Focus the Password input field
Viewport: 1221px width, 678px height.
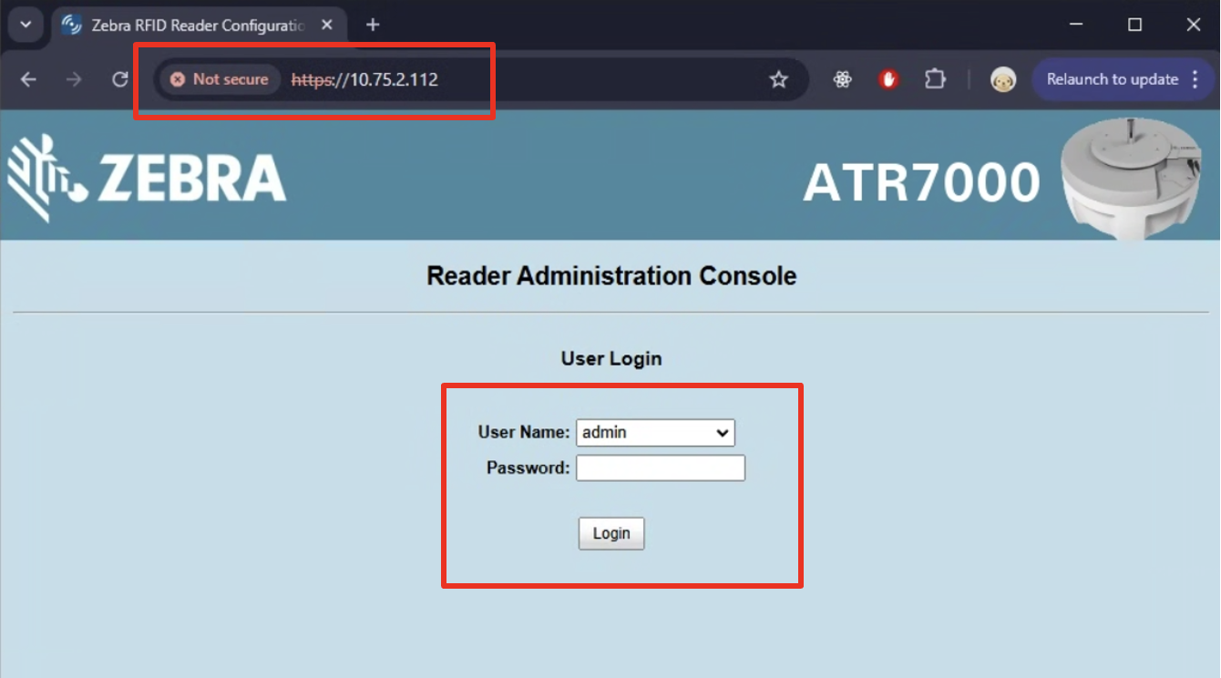(661, 468)
